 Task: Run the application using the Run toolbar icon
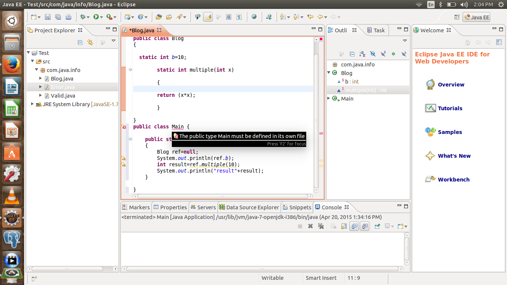[97, 17]
